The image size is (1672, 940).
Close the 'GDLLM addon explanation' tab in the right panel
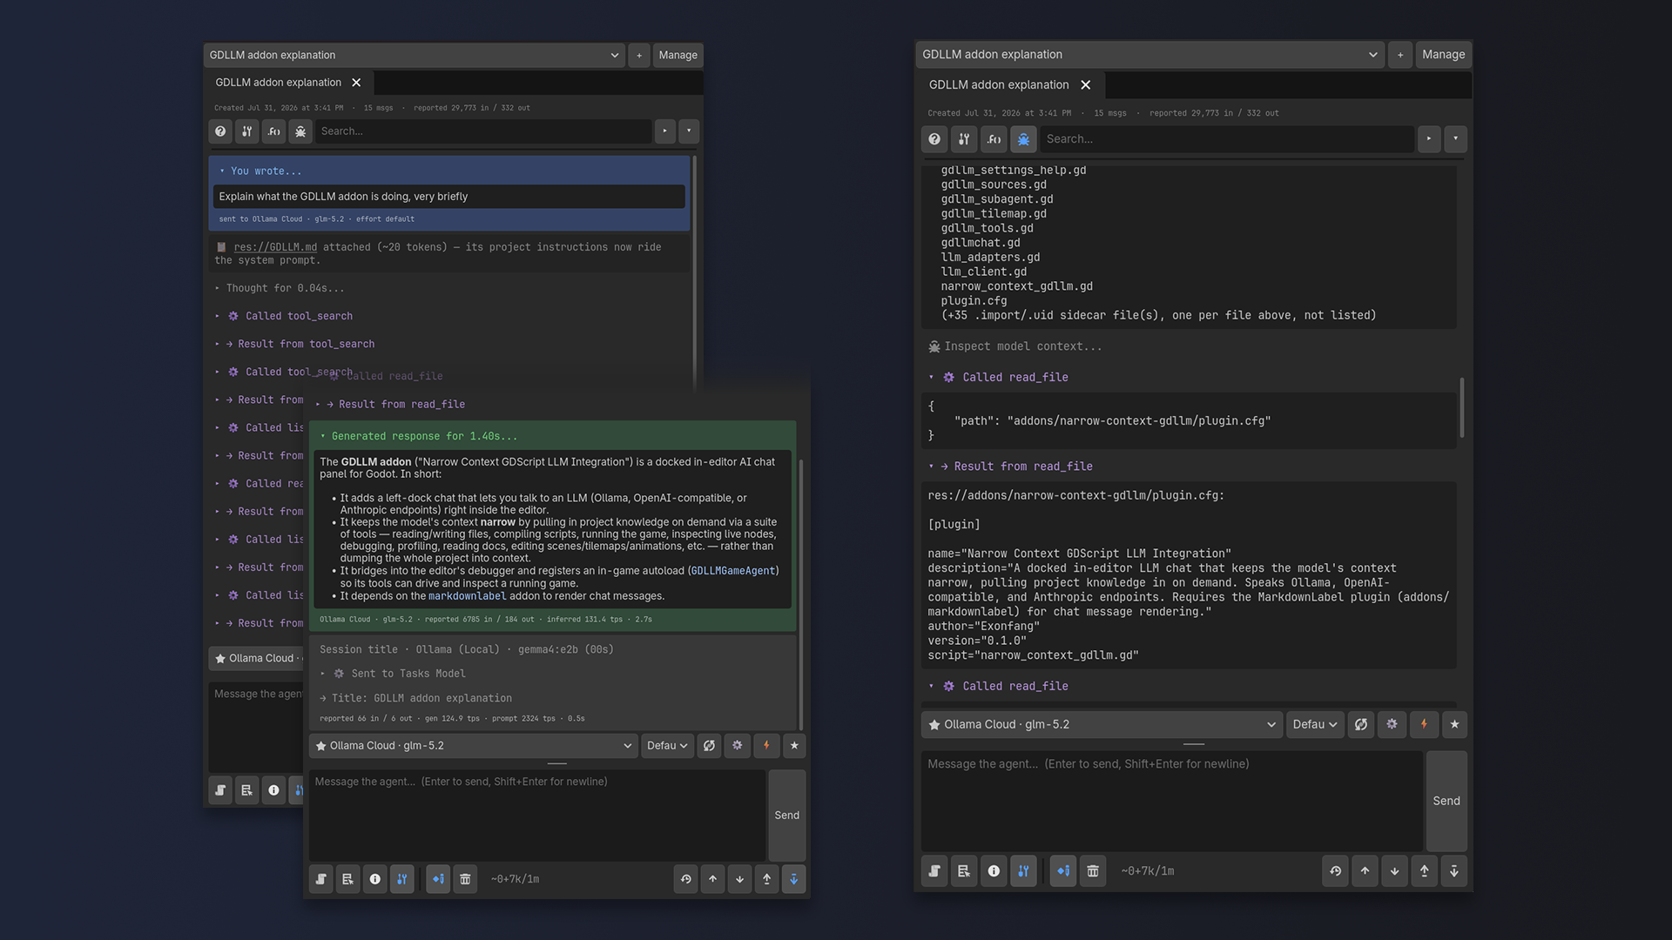coord(1085,84)
